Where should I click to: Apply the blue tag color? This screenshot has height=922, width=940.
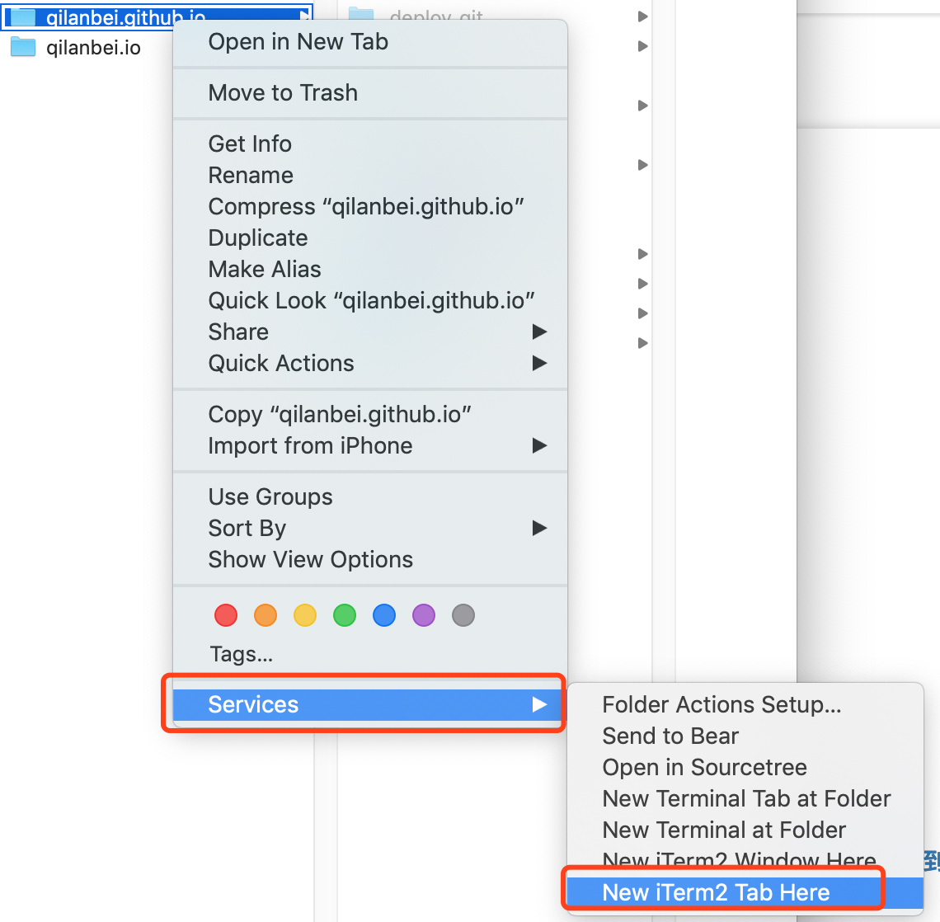coord(384,615)
